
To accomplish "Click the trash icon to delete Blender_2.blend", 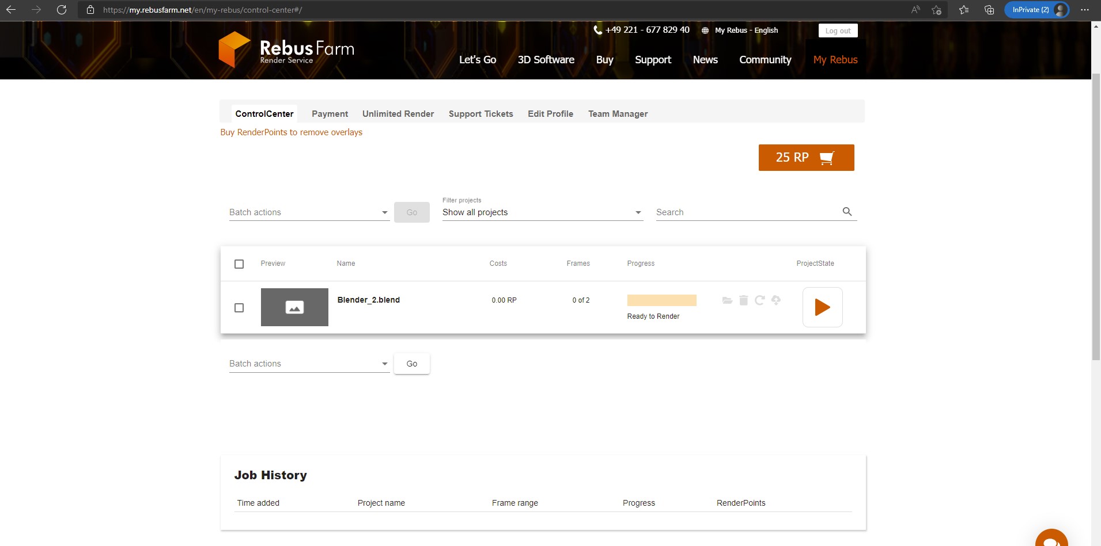I will (x=743, y=300).
